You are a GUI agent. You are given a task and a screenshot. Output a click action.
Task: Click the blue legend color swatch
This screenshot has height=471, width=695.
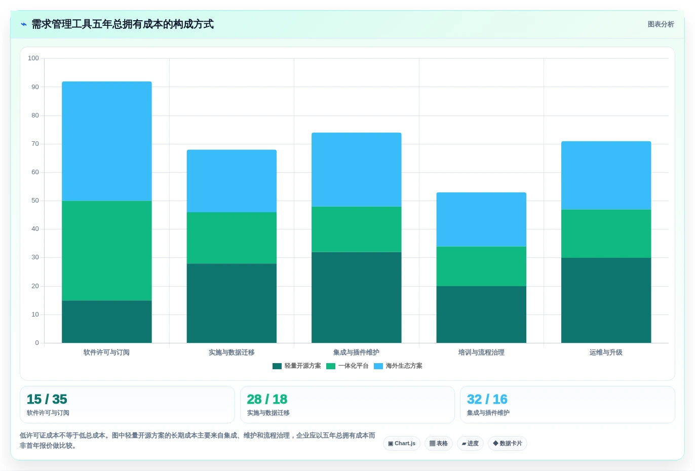click(x=378, y=366)
